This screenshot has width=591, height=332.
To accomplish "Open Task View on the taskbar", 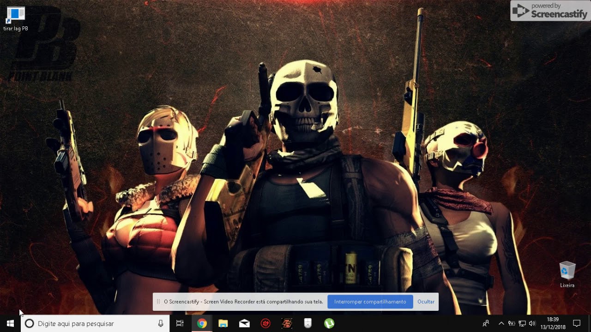I will 180,323.
